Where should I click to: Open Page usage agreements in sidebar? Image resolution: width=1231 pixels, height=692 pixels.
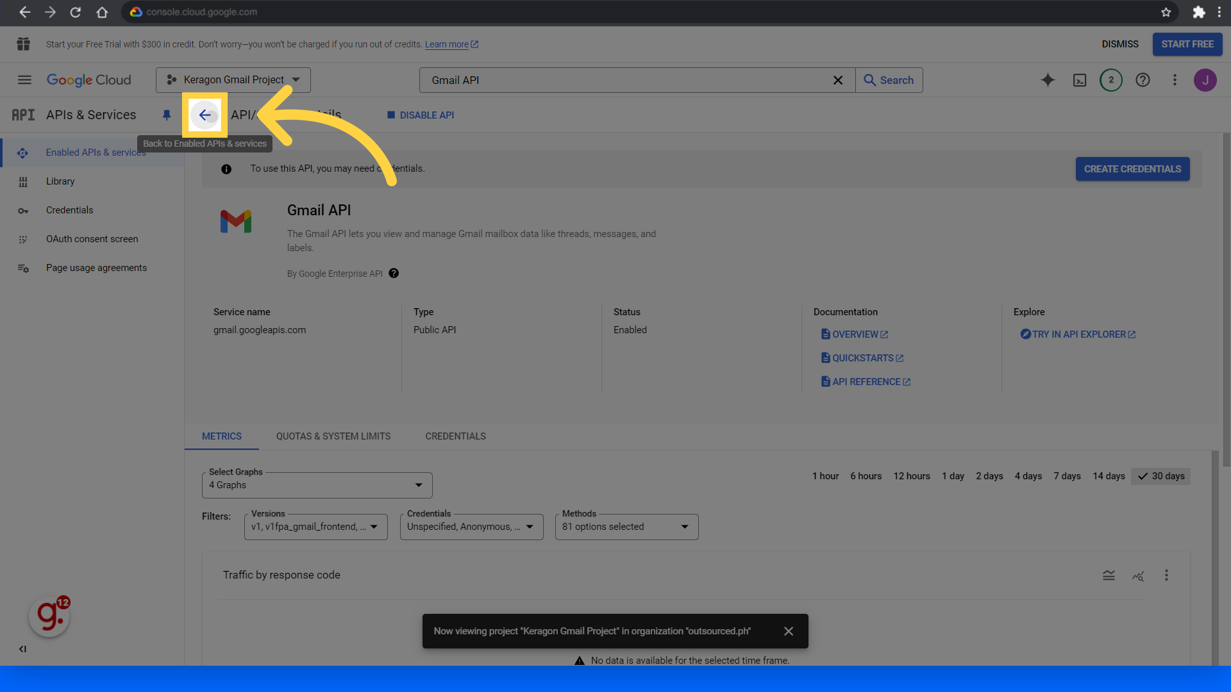tap(93, 268)
